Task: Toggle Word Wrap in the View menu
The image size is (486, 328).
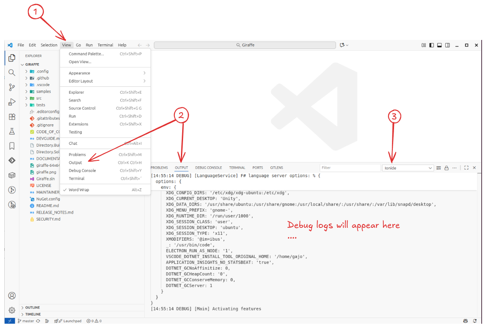Action: pyautogui.click(x=79, y=190)
